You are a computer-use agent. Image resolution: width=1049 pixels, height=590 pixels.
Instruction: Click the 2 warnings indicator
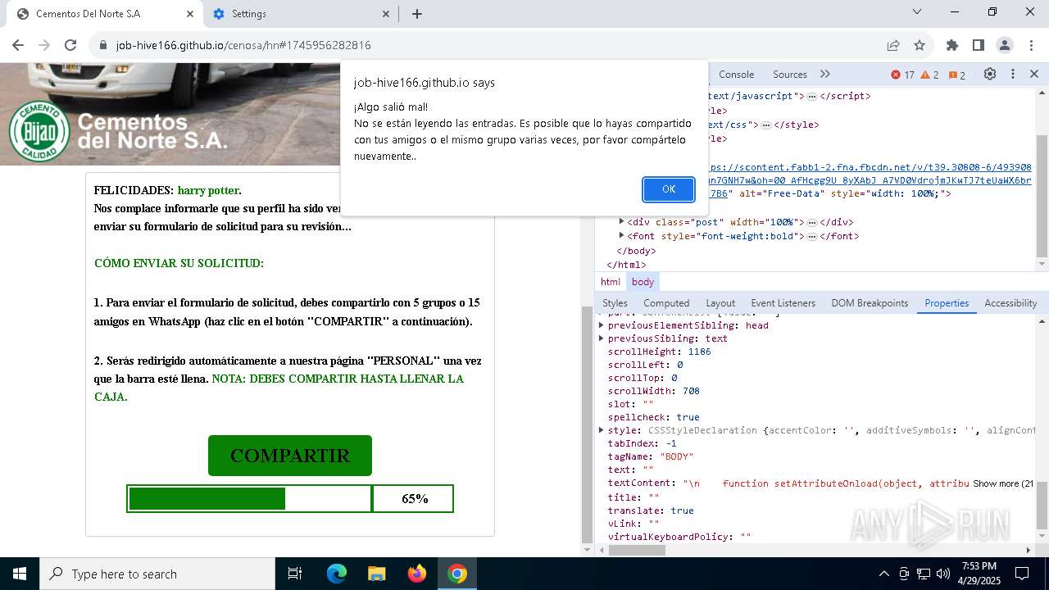(930, 75)
